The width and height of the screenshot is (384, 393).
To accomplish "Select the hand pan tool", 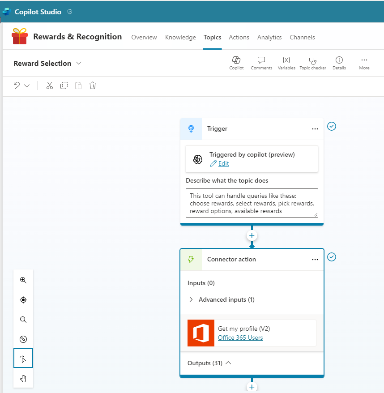I will (23, 379).
